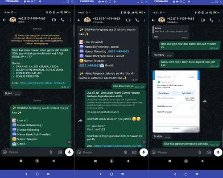Viewport: 223px width, 178px height.
Task: Open camera from left chat input bar
Action: click(60, 152)
